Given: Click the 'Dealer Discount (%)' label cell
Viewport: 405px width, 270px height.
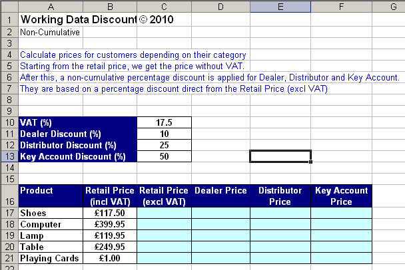Looking at the screenshot, I should [x=78, y=134].
